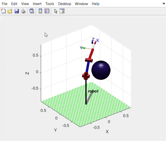Open the Window menu
The width and height of the screenshot is (166, 141).
[x=81, y=4]
